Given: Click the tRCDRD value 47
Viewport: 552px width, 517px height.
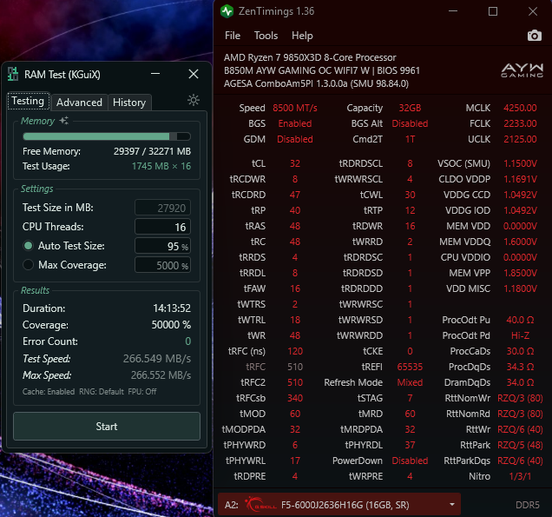Looking at the screenshot, I should 295,195.
